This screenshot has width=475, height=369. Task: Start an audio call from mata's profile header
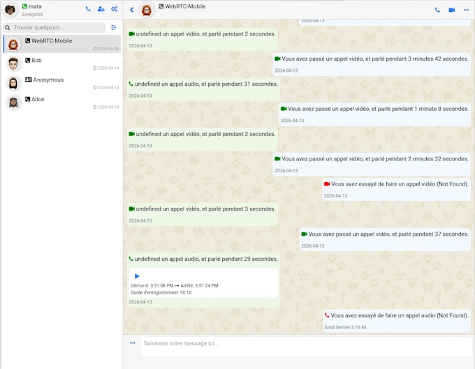(x=88, y=9)
